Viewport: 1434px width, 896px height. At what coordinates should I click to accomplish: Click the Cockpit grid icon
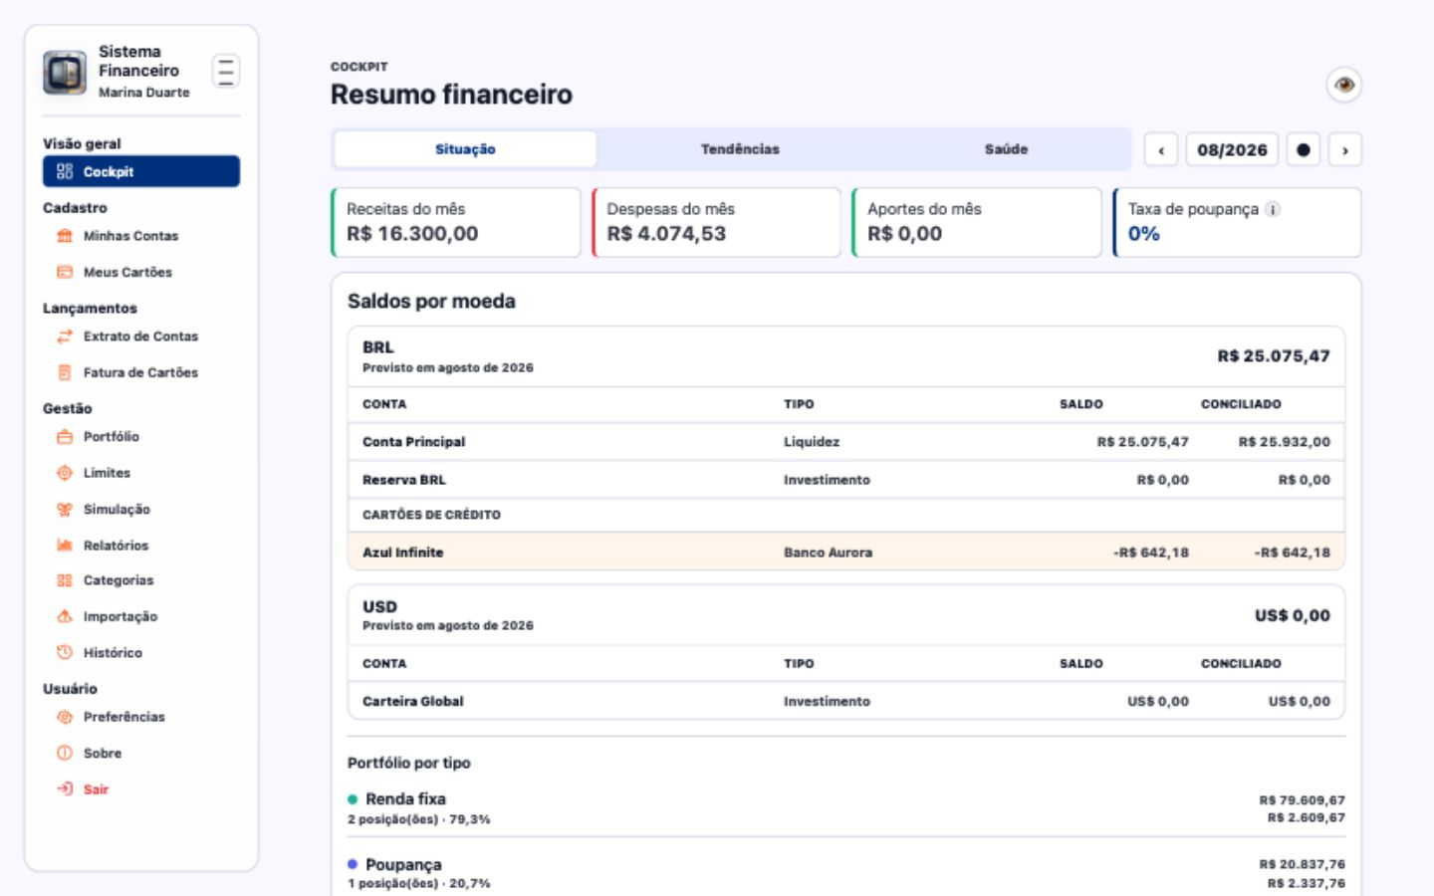click(65, 171)
